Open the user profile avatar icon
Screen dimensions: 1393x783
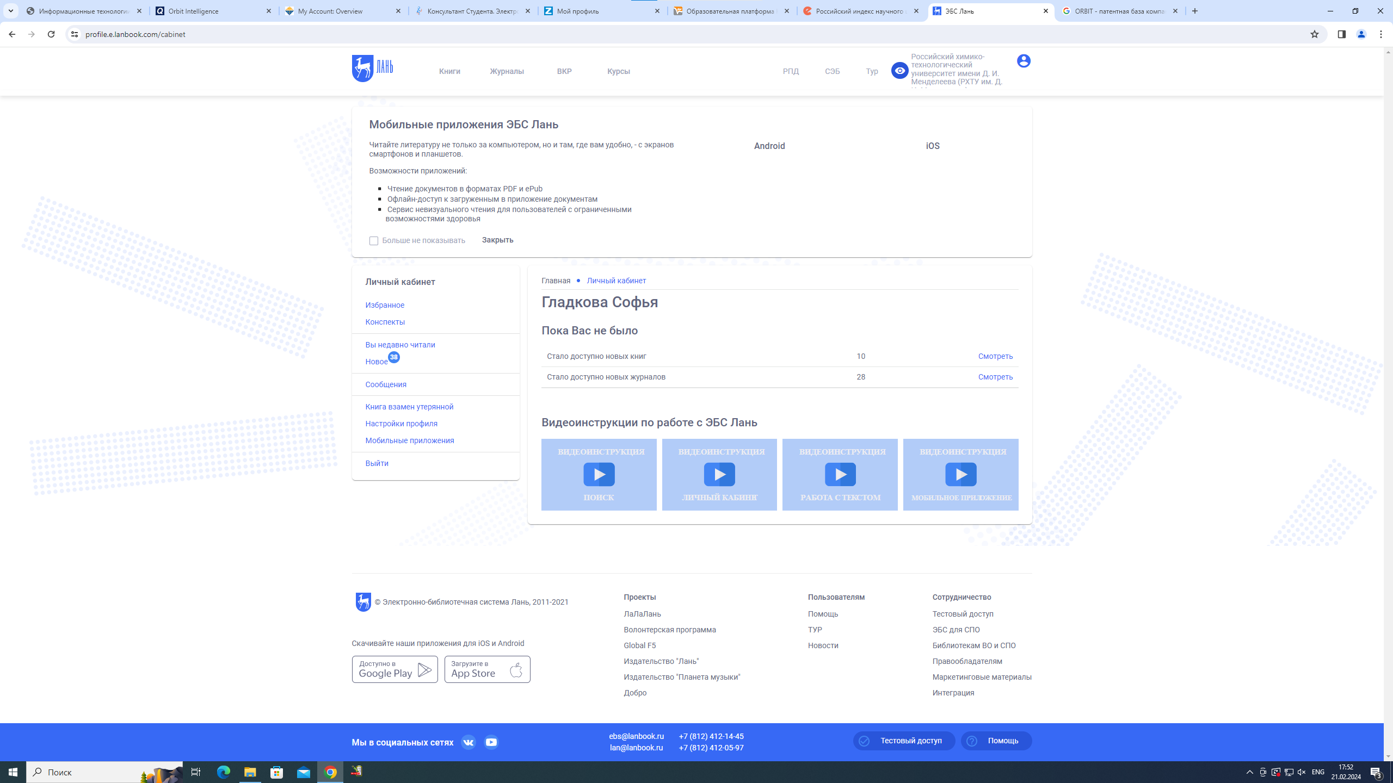point(1024,61)
